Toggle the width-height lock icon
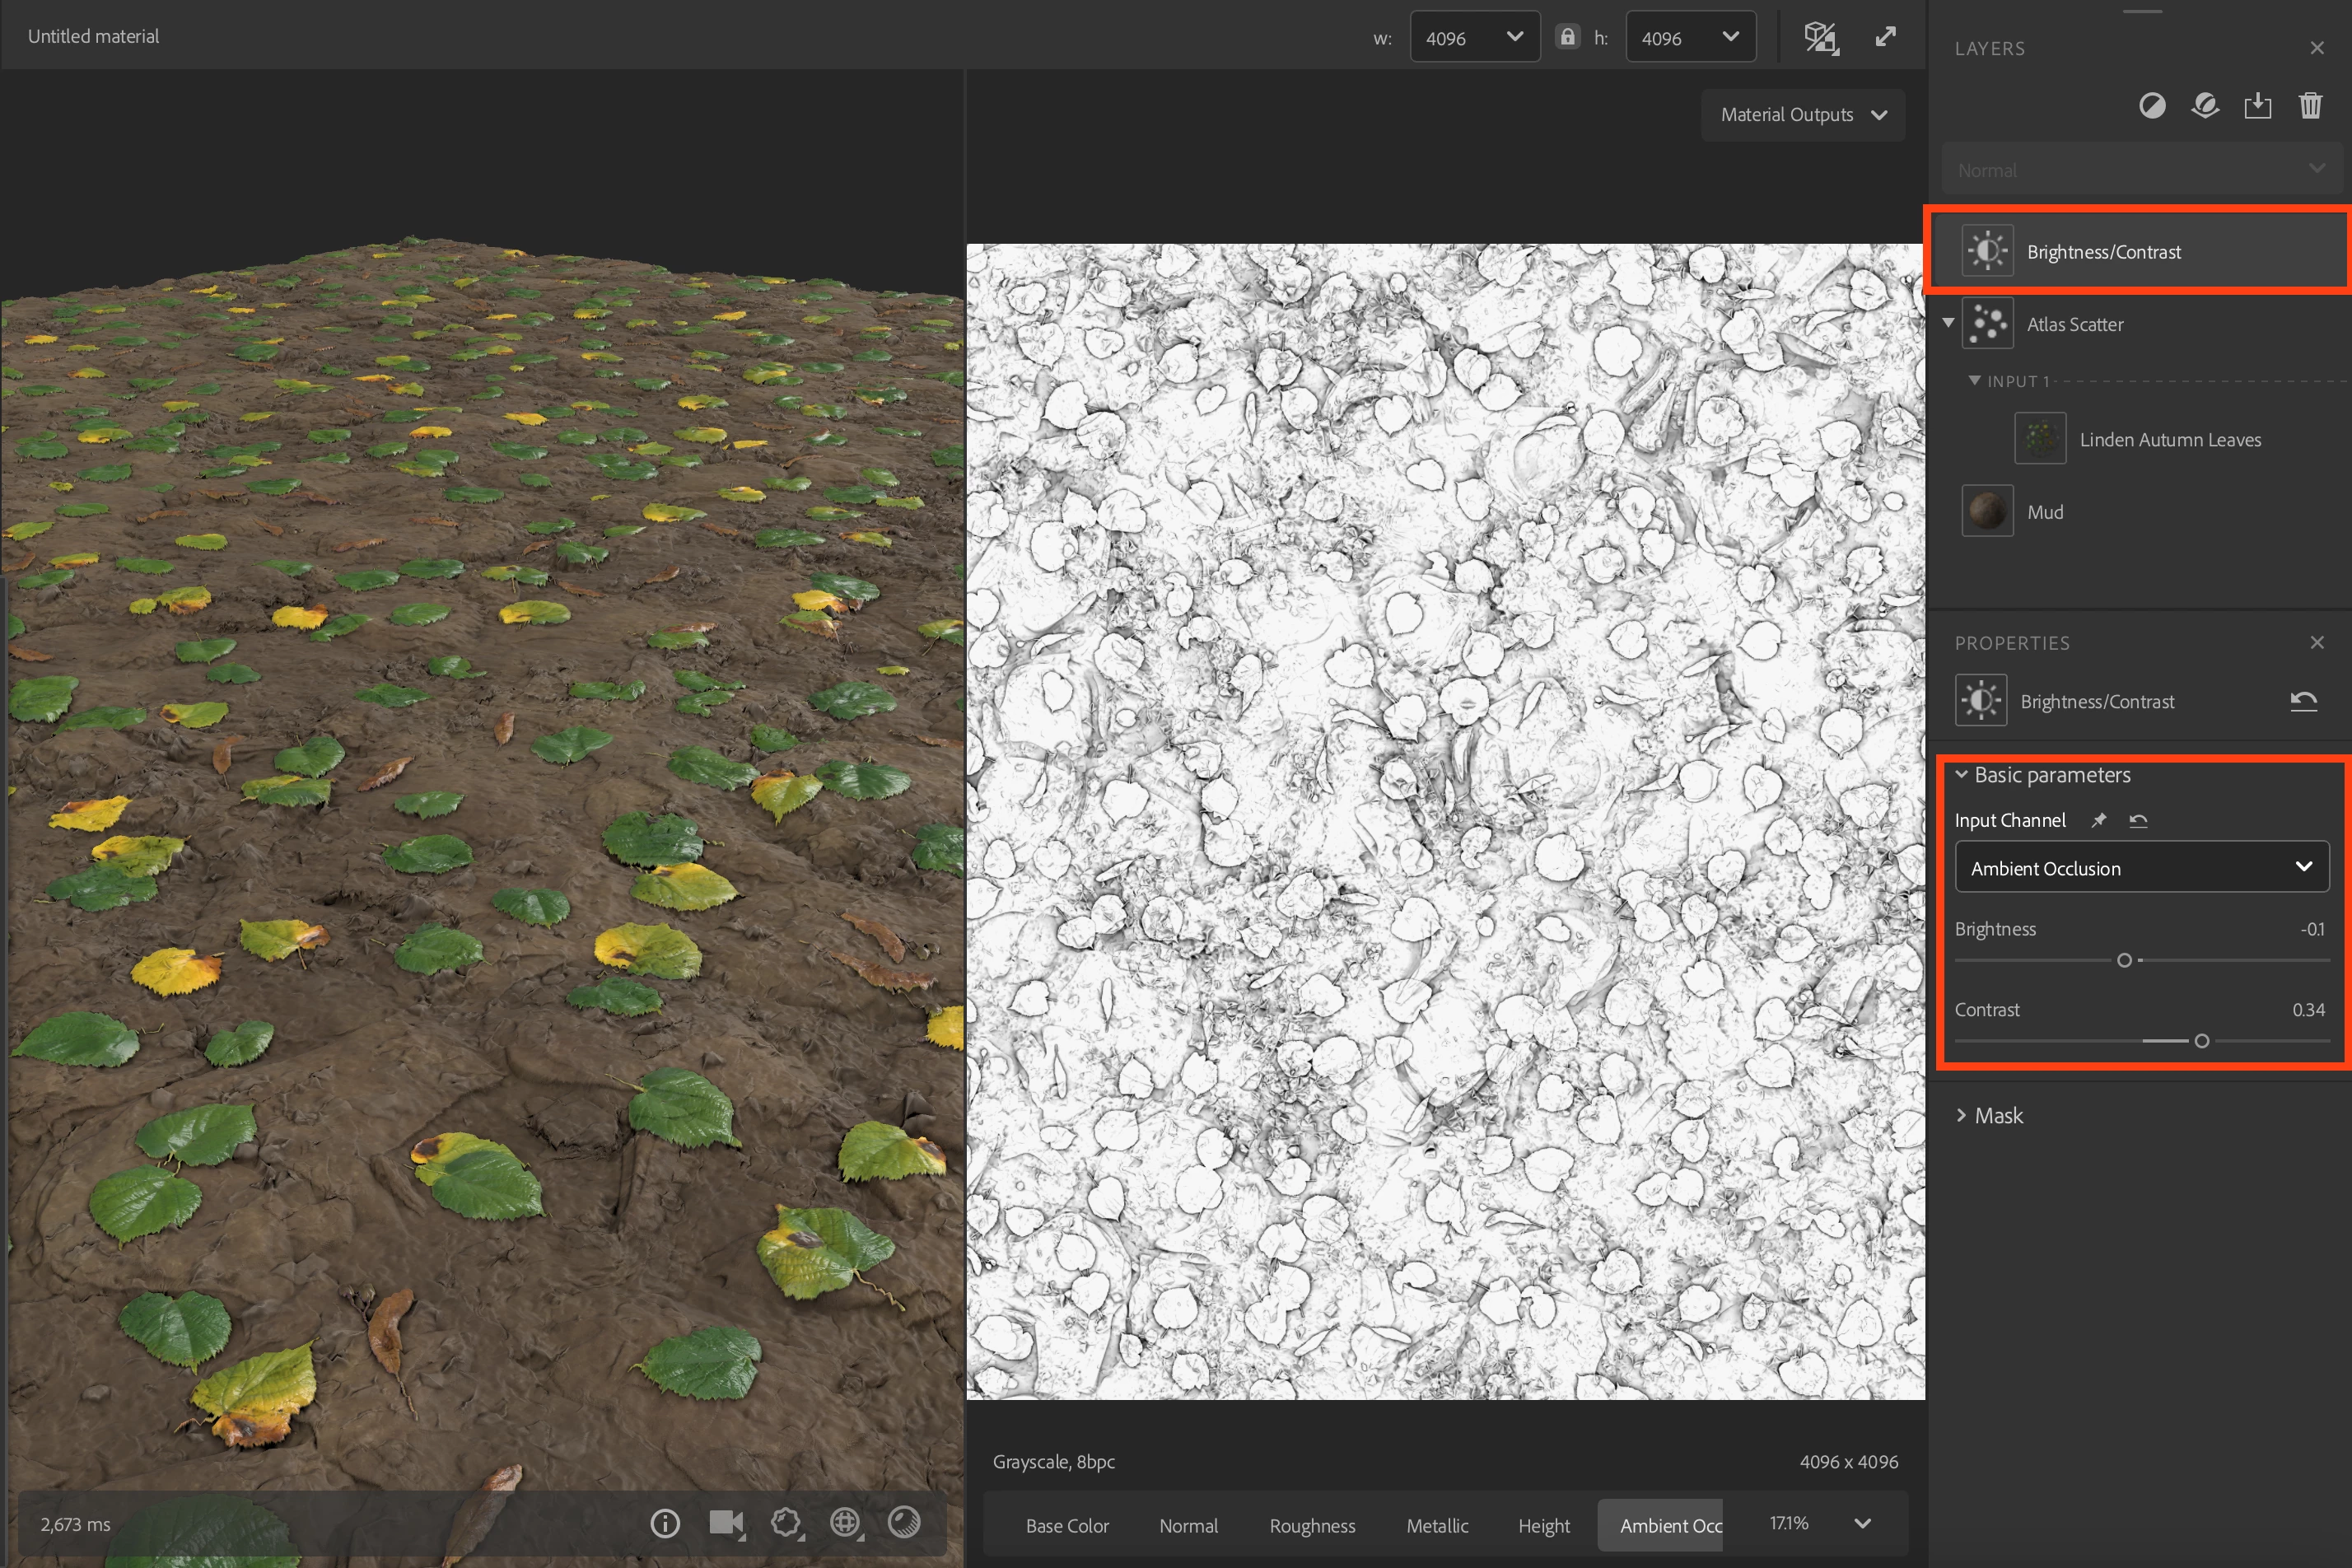 click(x=1567, y=37)
